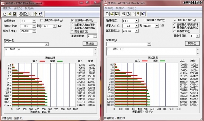
Task: Select 兩者皆非 radio in right window
Action: pos(175,31)
